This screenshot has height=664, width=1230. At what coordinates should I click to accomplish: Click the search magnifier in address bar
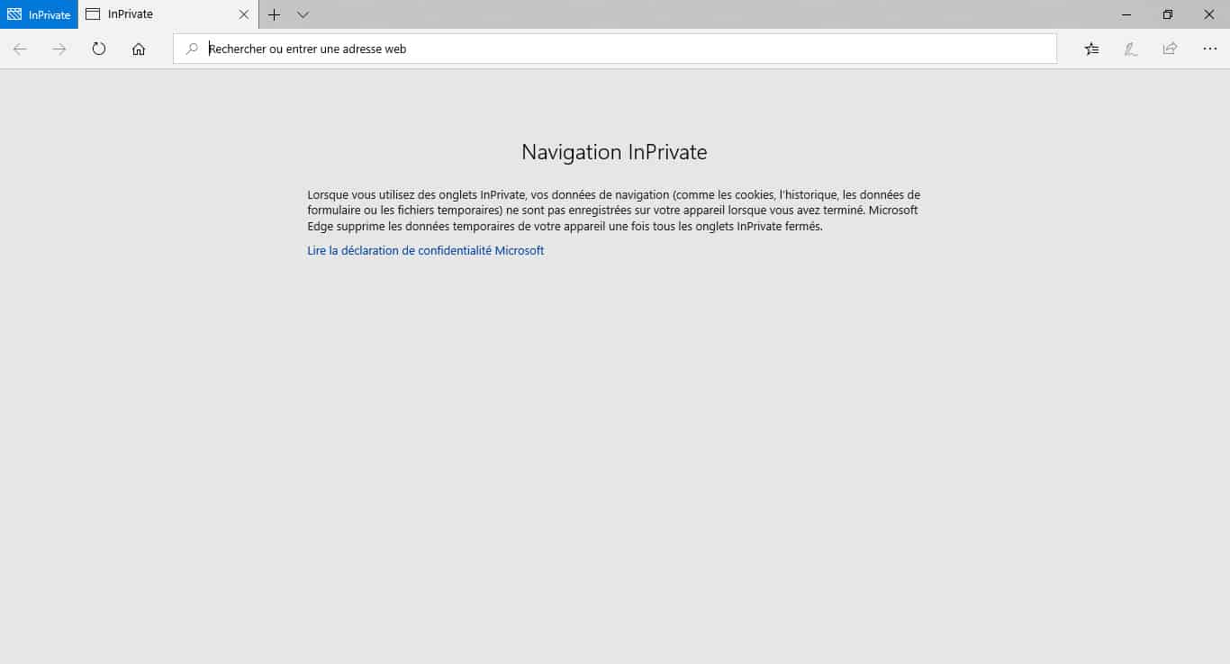(x=192, y=49)
